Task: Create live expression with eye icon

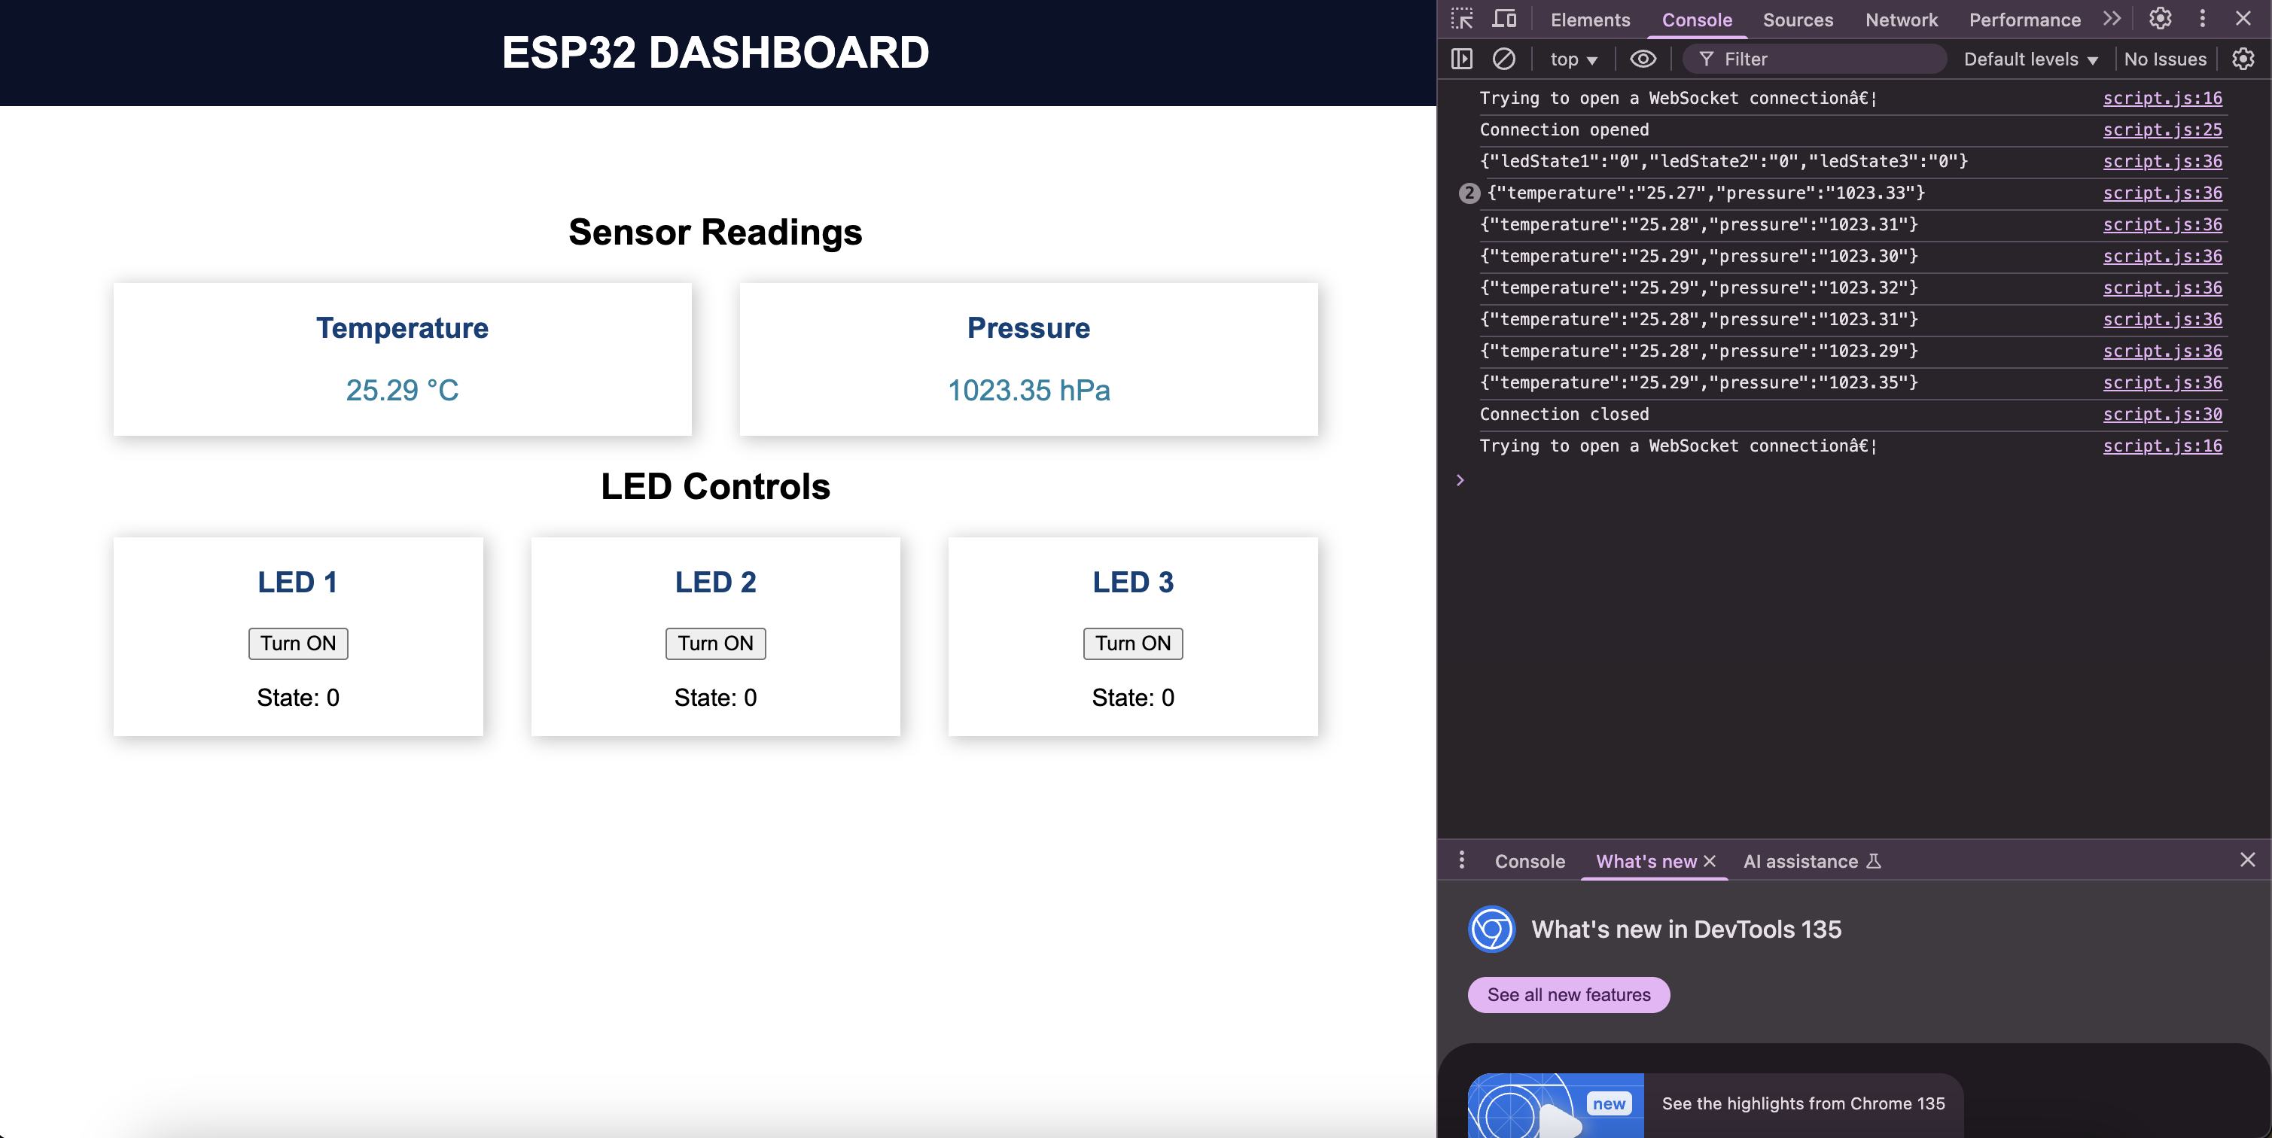Action: tap(1642, 59)
